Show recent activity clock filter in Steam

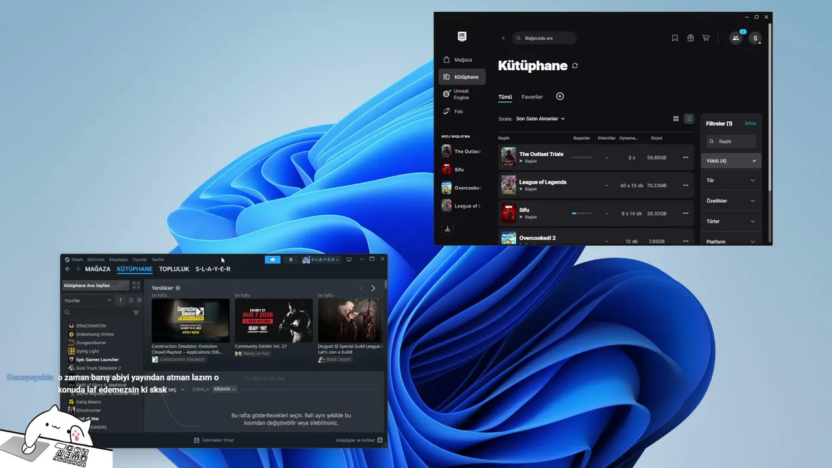pyautogui.click(x=131, y=300)
